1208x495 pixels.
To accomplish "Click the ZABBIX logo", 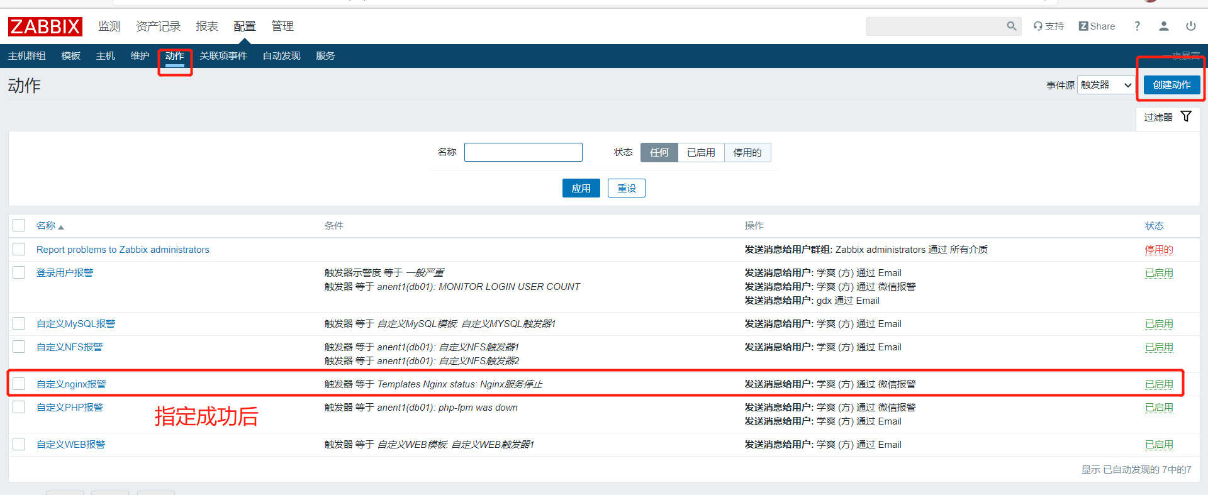I will click(x=45, y=26).
